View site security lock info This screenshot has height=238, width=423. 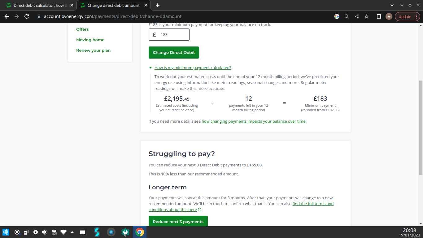point(39,16)
